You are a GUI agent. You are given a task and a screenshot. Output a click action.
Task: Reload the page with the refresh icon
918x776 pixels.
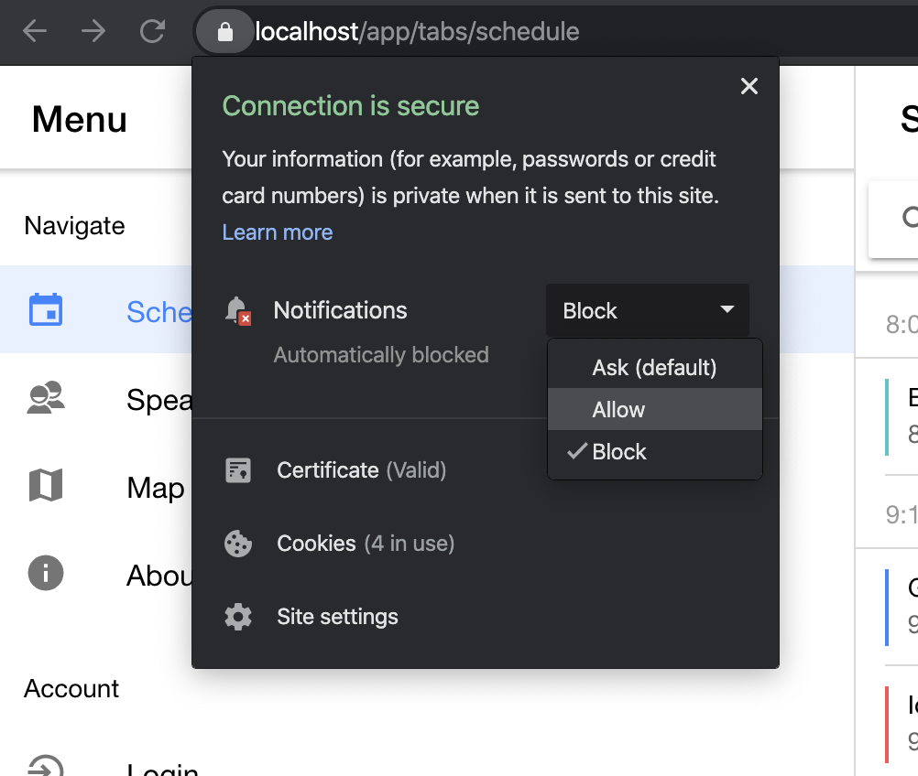pyautogui.click(x=152, y=31)
